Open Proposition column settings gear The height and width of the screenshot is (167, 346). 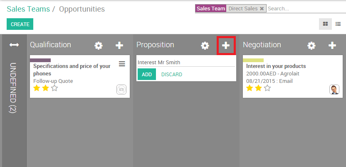click(x=205, y=46)
